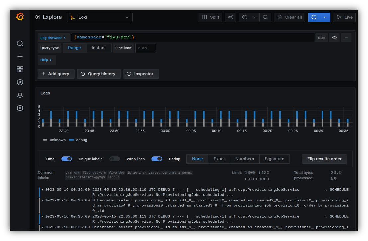This screenshot has height=241, width=368.
Task: Click the ip-10-2-74-217 node label
Action: click(160, 173)
